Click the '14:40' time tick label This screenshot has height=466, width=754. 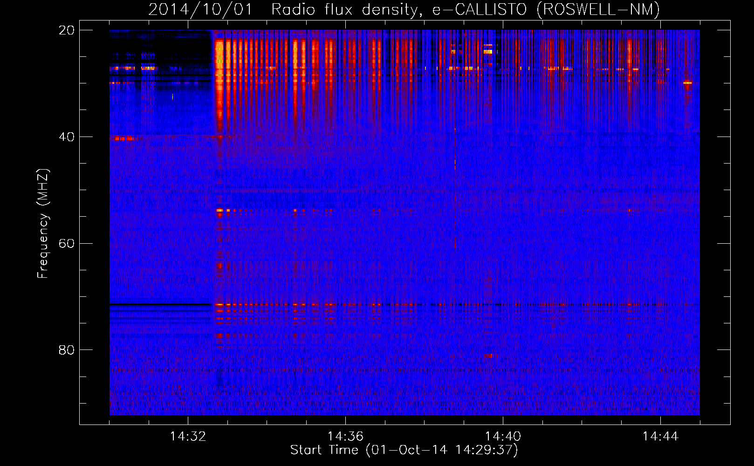pyautogui.click(x=503, y=437)
